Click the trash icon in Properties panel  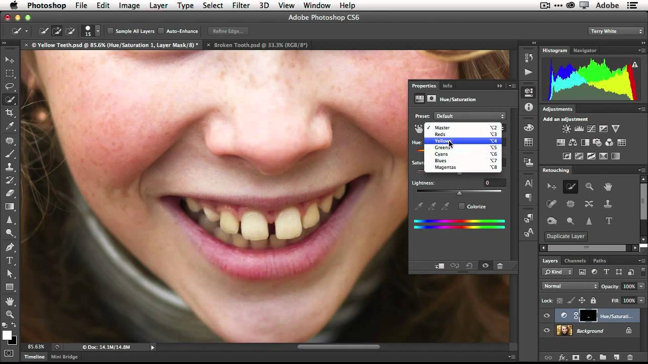pyautogui.click(x=500, y=266)
